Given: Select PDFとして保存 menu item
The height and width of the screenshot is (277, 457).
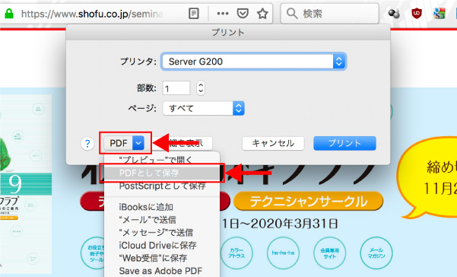Looking at the screenshot, I should (x=162, y=173).
